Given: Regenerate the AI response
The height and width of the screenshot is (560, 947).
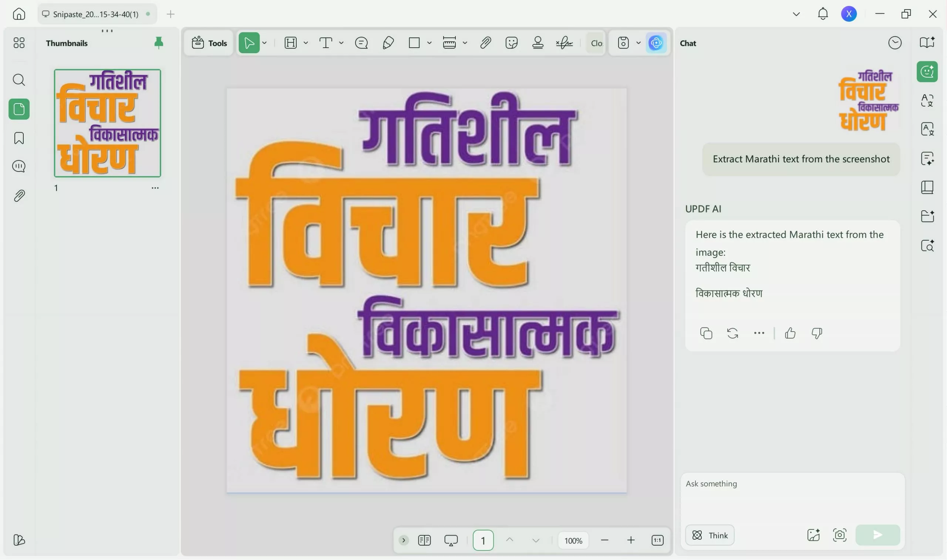Looking at the screenshot, I should click(x=732, y=333).
